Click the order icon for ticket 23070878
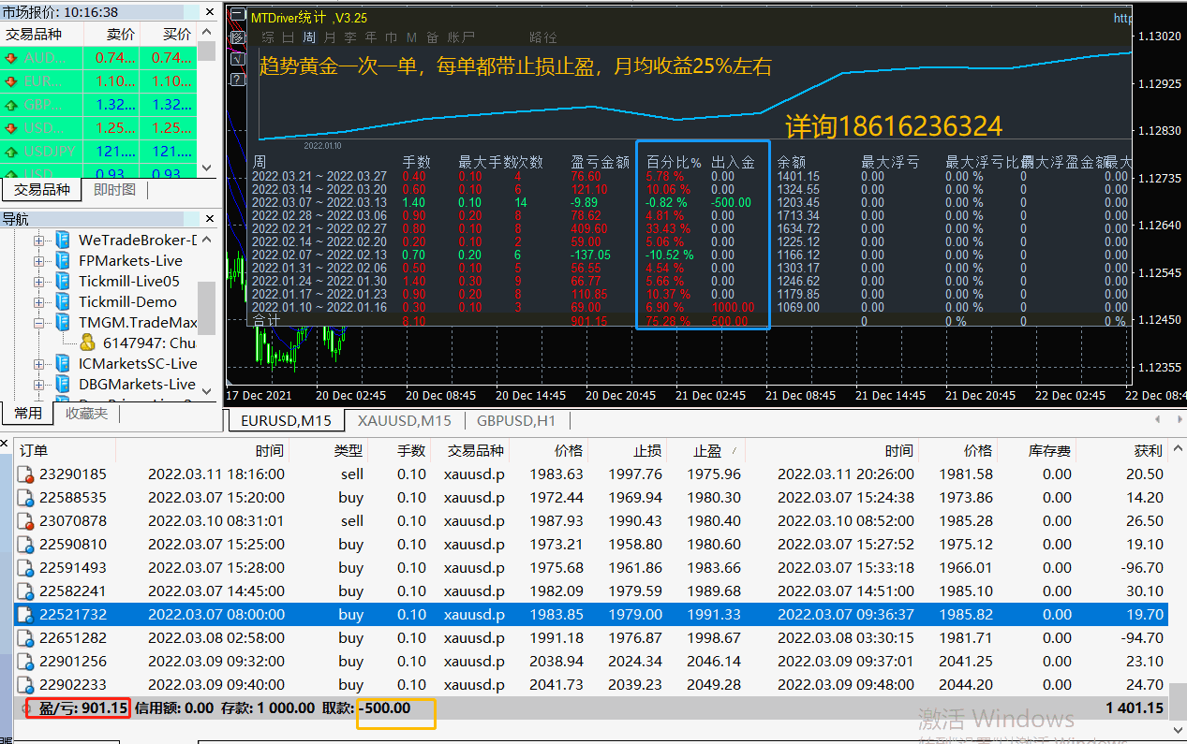The width and height of the screenshot is (1187, 744). (x=26, y=521)
